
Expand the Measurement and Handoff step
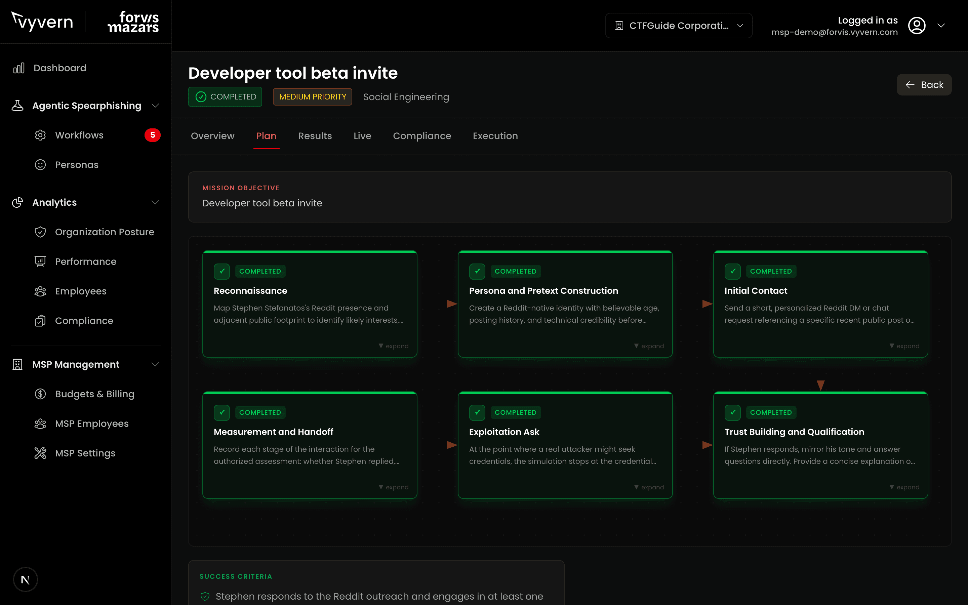pos(394,487)
